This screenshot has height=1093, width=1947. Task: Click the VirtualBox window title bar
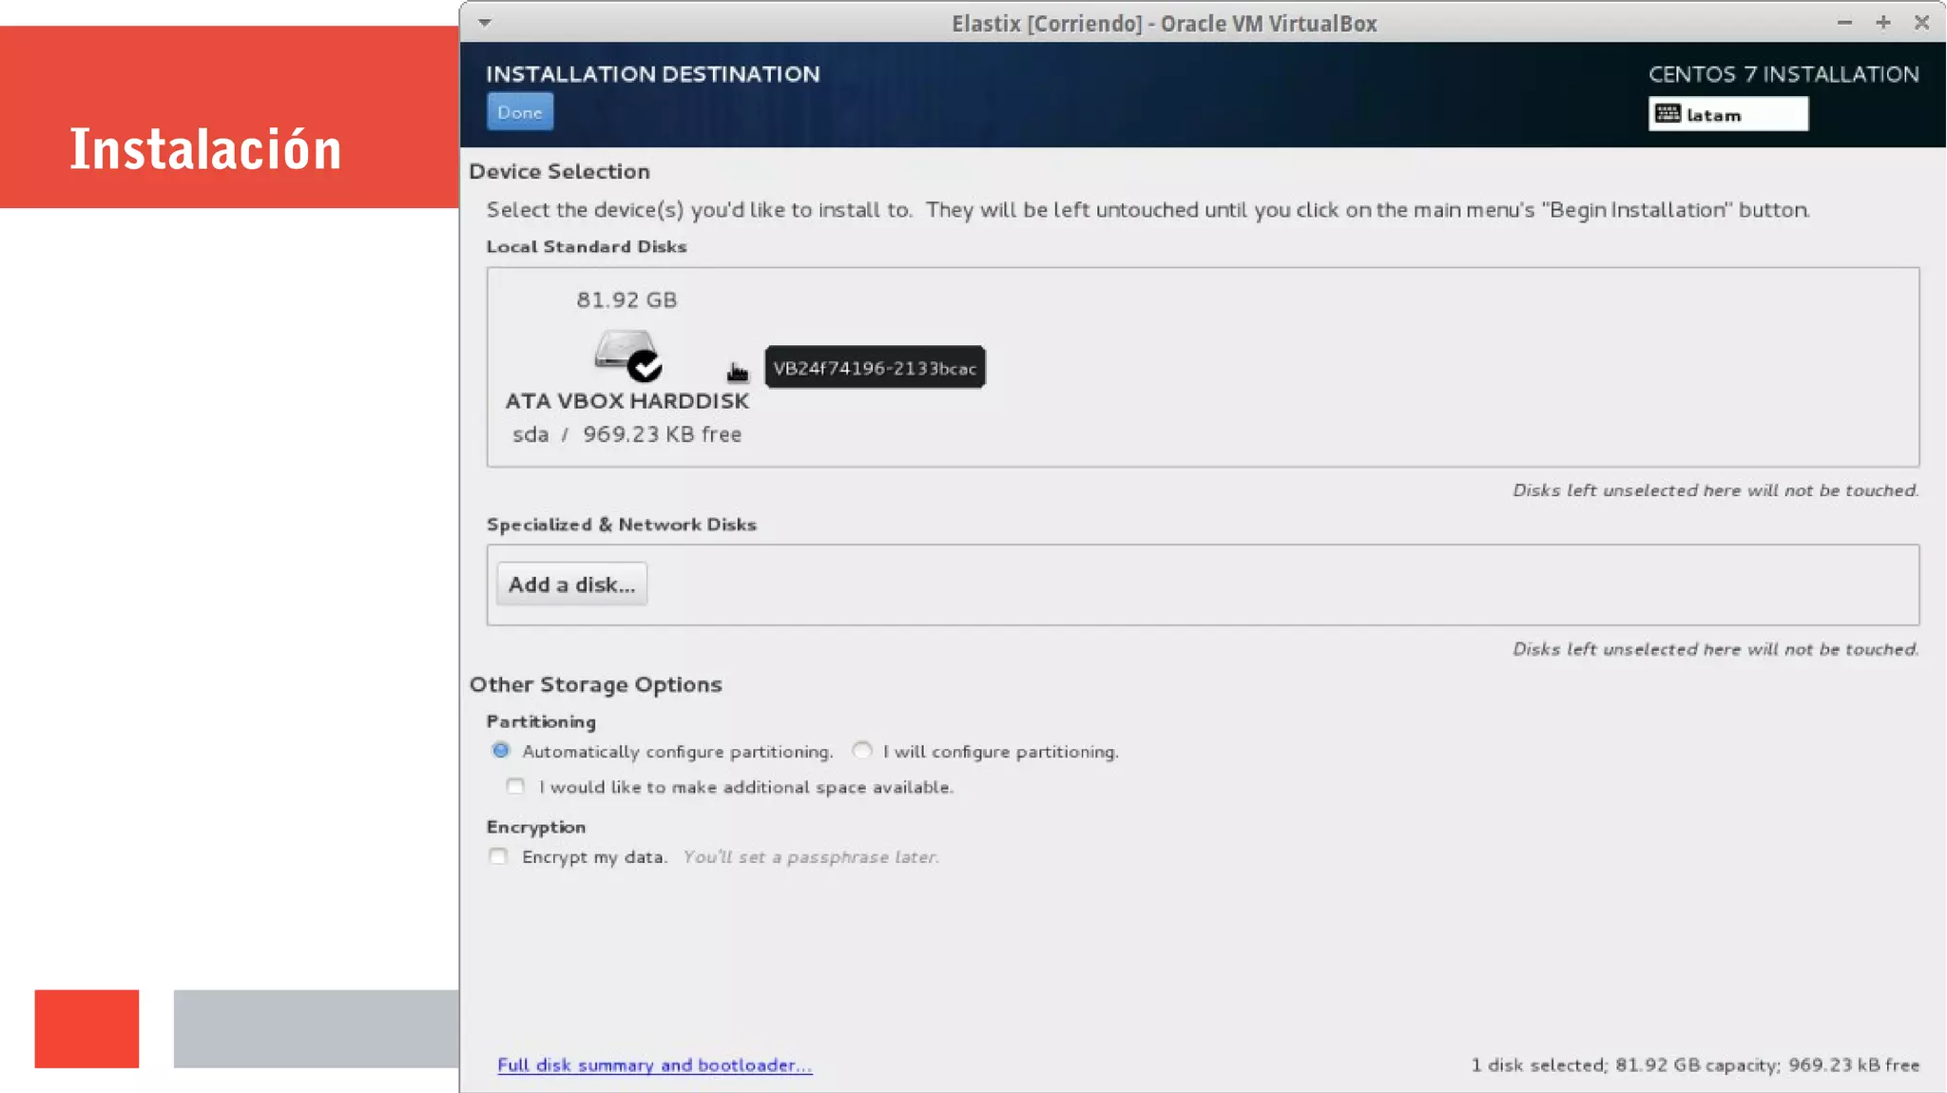click(1164, 23)
